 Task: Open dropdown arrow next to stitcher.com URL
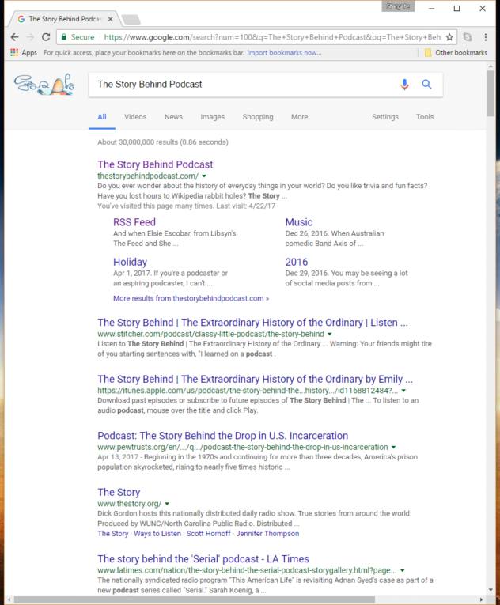pos(330,335)
